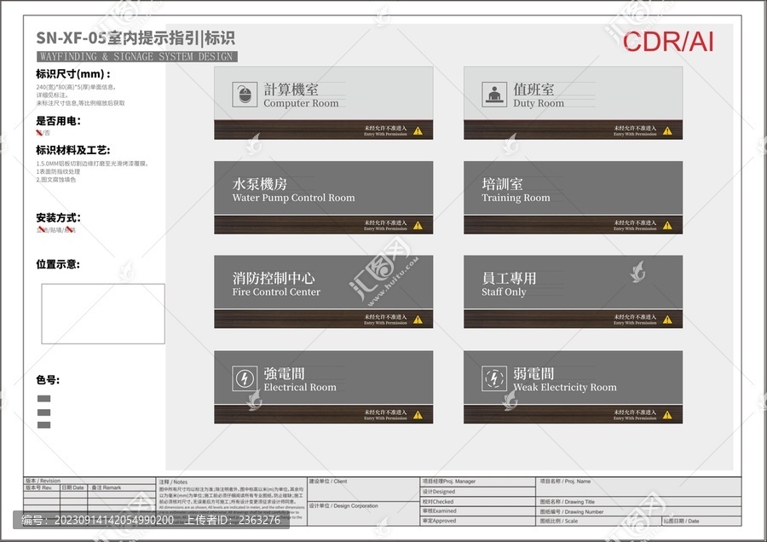Viewport: 767px width, 542px height.
Task: Click the 計算機室 Chinese heading
Action: tap(291, 89)
